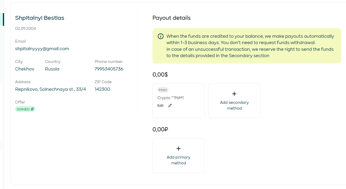Screen dimensions: 346x189
Task: Click the address Repnikovo, Solnechnaya st., 33/4
Action: pos(51,89)
